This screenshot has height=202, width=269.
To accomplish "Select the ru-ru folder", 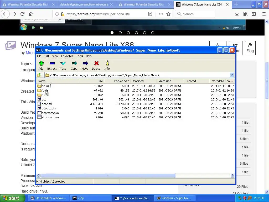I will tap(43, 95).
